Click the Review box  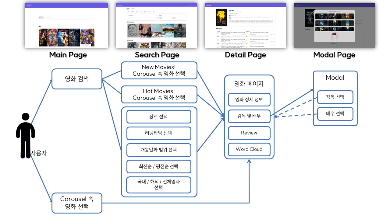[249, 133]
